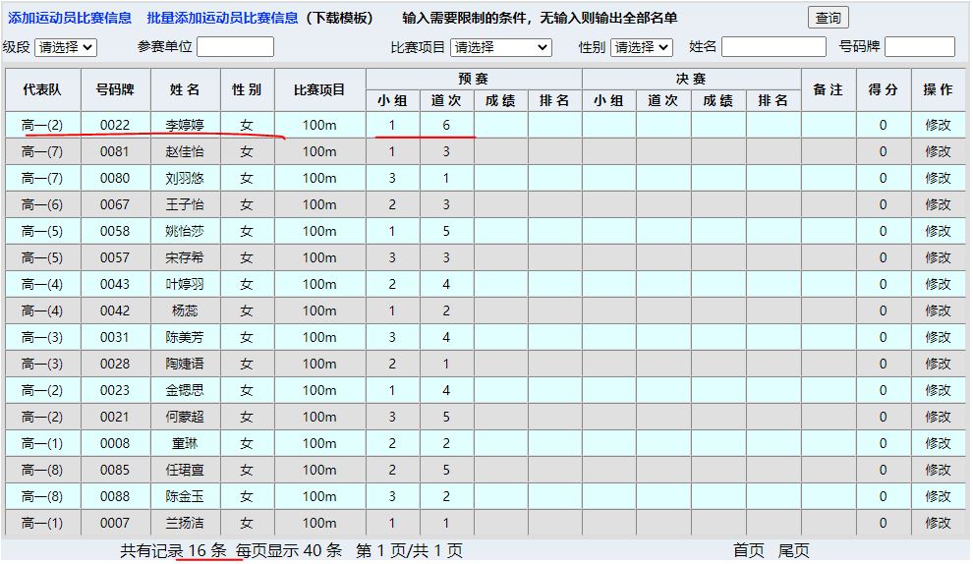Click into the 姓名 search field
973x564 pixels.
click(773, 47)
